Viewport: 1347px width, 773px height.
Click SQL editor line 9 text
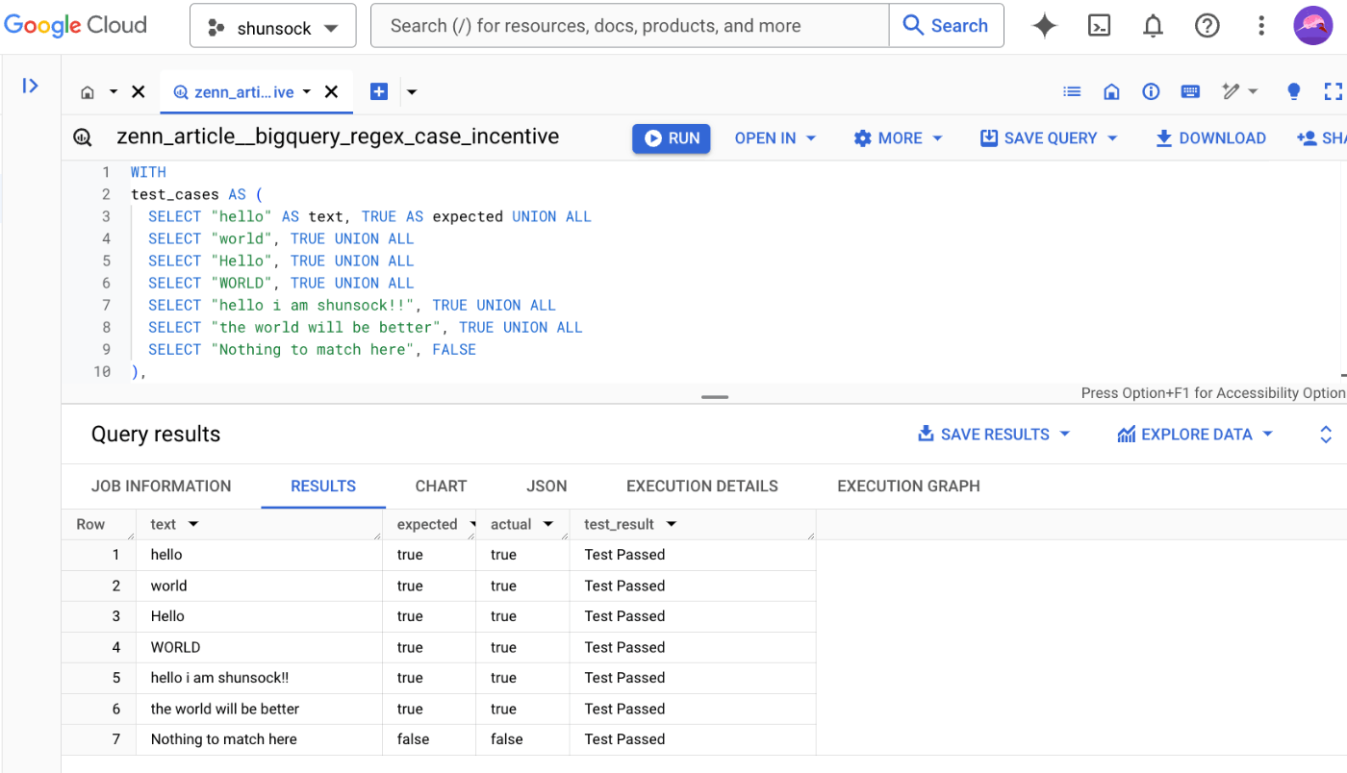[x=313, y=350]
